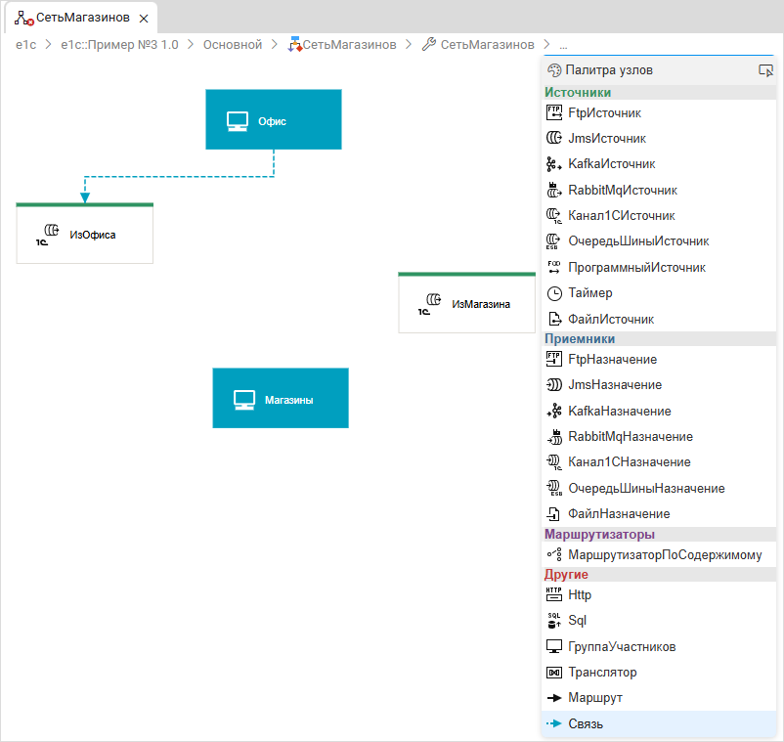The image size is (784, 742).
Task: Select the Таймер clock icon
Action: click(x=553, y=293)
